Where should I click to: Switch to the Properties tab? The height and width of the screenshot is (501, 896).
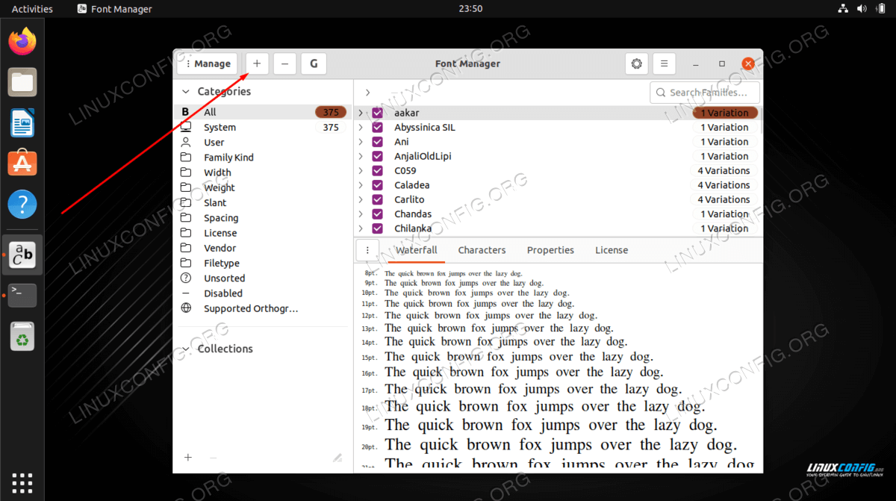[550, 250]
